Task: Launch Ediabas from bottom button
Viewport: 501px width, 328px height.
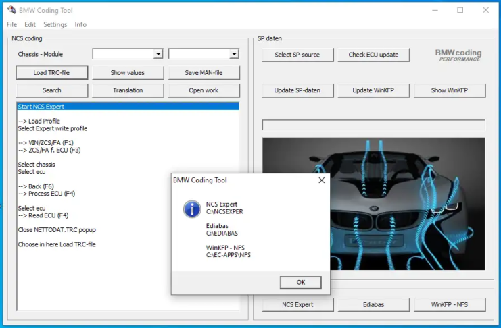Action: [373, 304]
